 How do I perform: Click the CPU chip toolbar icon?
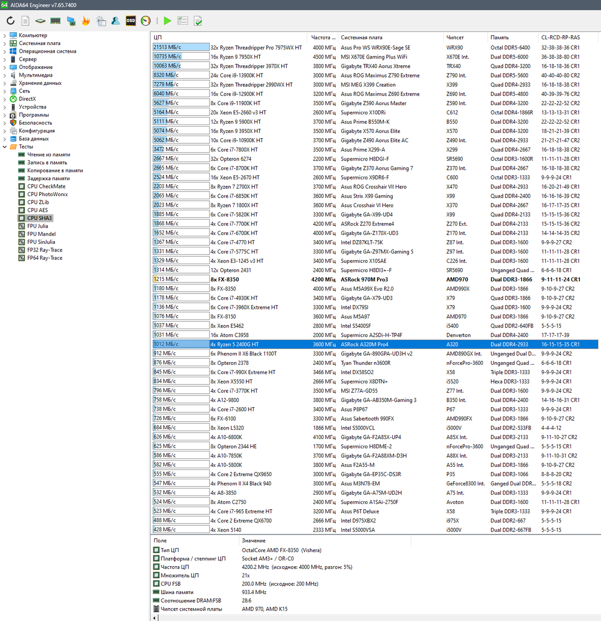pyautogui.click(x=40, y=21)
